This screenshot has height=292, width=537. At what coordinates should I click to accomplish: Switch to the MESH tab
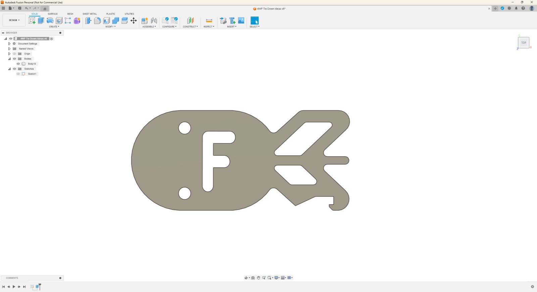point(70,14)
